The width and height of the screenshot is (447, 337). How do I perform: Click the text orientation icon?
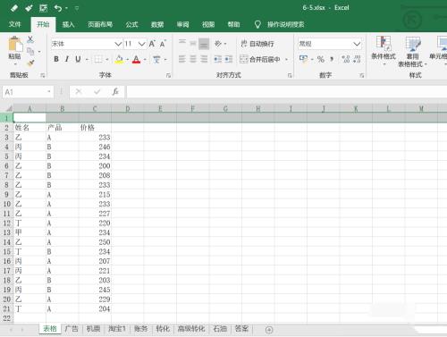click(218, 44)
